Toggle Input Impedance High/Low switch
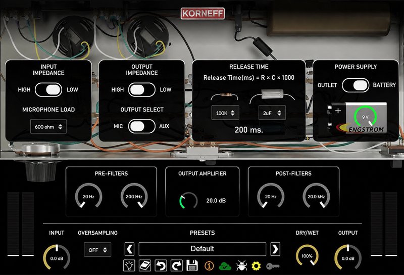This screenshot has width=404, height=275. (48, 90)
